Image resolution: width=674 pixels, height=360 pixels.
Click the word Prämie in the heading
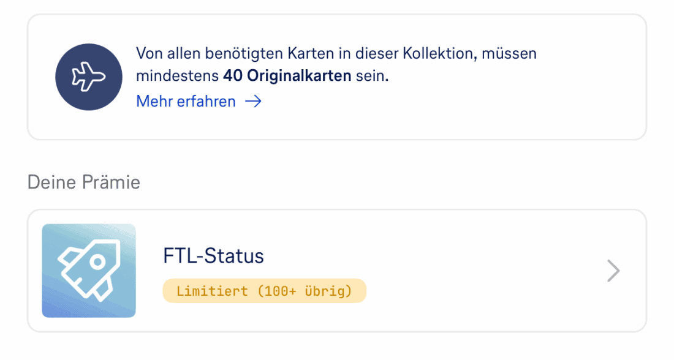(x=112, y=182)
